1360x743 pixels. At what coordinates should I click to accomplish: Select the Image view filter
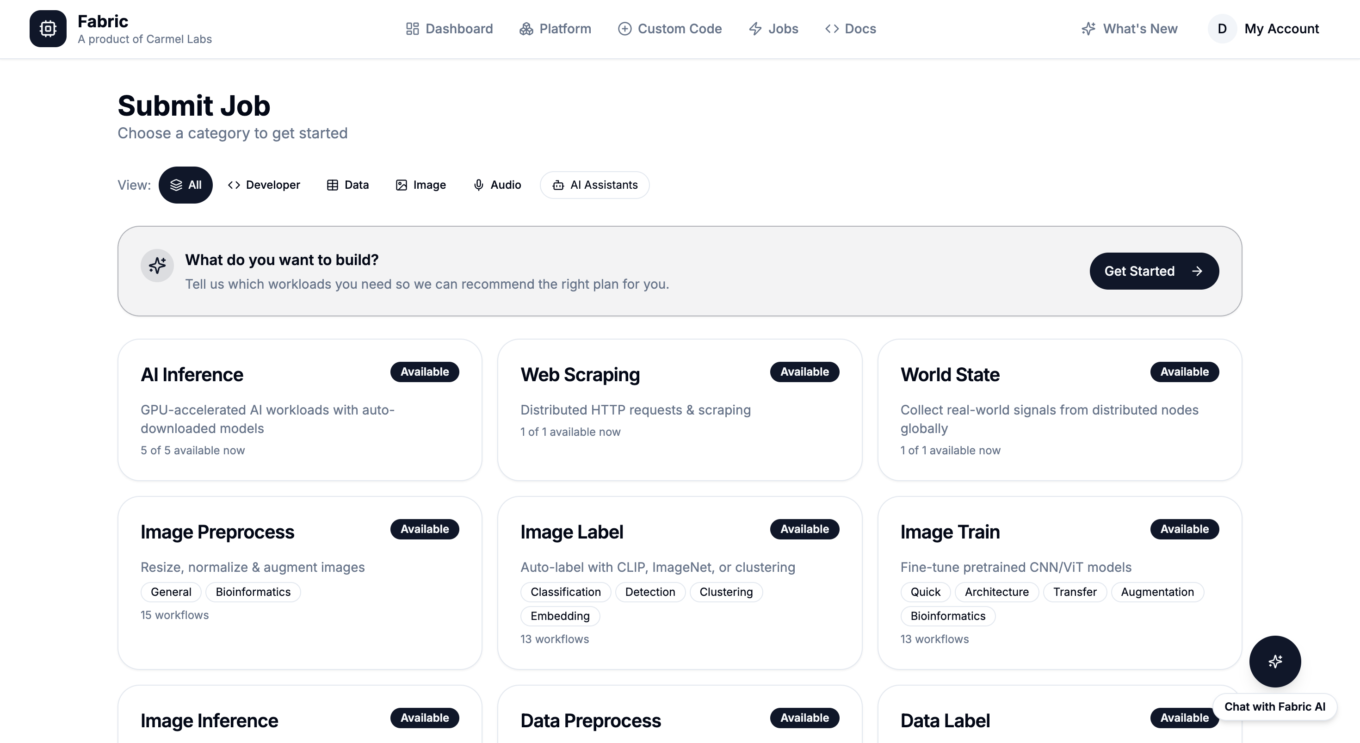click(x=421, y=185)
